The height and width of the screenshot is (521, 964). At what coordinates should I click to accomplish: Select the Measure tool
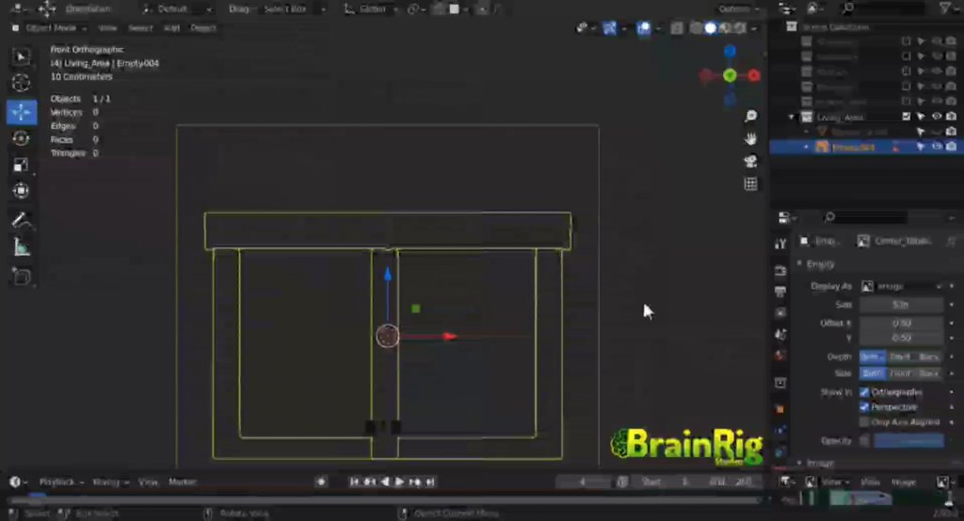[22, 247]
